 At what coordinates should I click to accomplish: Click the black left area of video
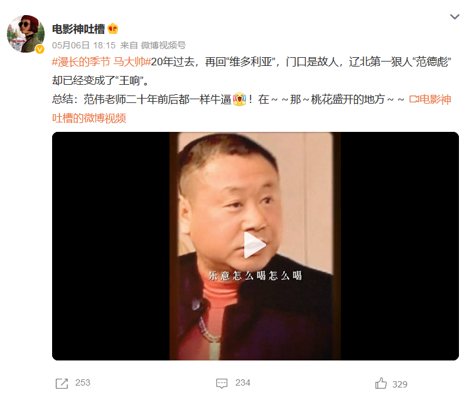[111, 246]
